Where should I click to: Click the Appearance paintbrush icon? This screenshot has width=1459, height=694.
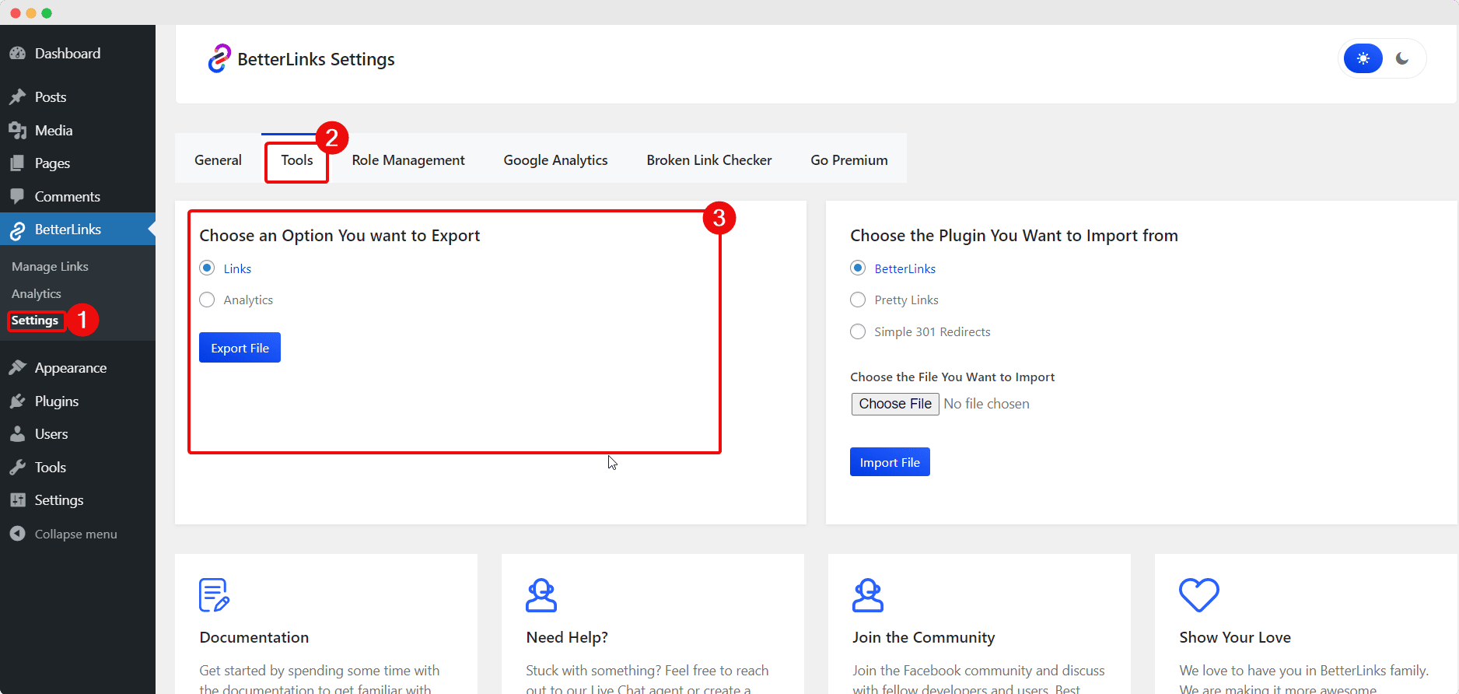(x=17, y=368)
